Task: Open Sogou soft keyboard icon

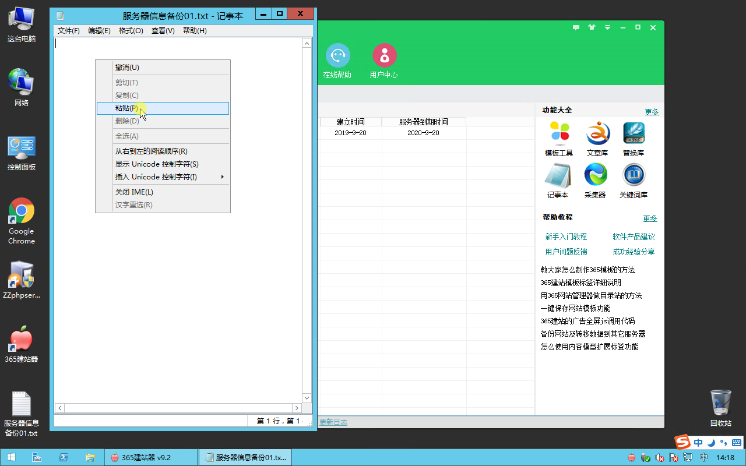Action: click(737, 443)
